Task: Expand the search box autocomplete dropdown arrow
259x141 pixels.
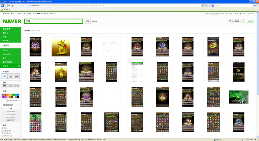Action: [x=81, y=21]
